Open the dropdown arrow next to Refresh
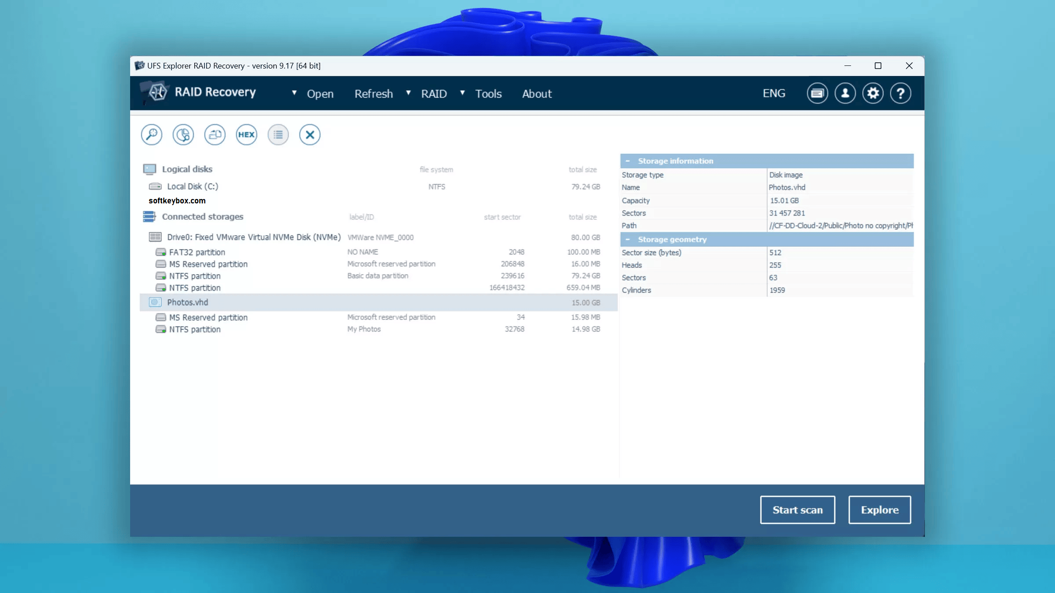This screenshot has height=593, width=1055. coord(408,93)
